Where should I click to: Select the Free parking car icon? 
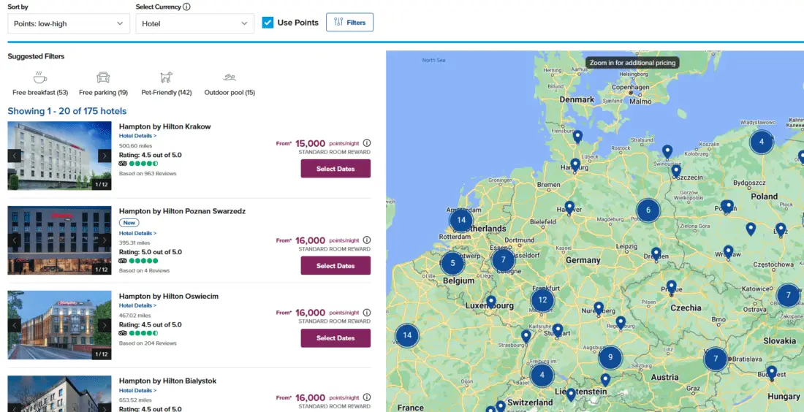tap(103, 77)
